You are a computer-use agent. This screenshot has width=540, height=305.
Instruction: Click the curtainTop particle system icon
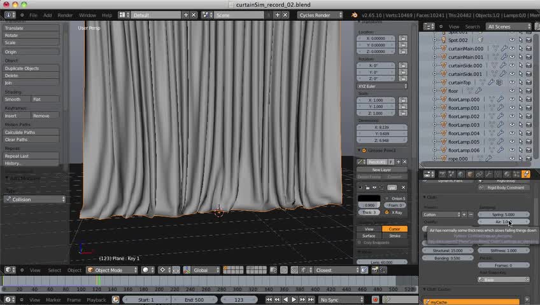[x=499, y=83]
